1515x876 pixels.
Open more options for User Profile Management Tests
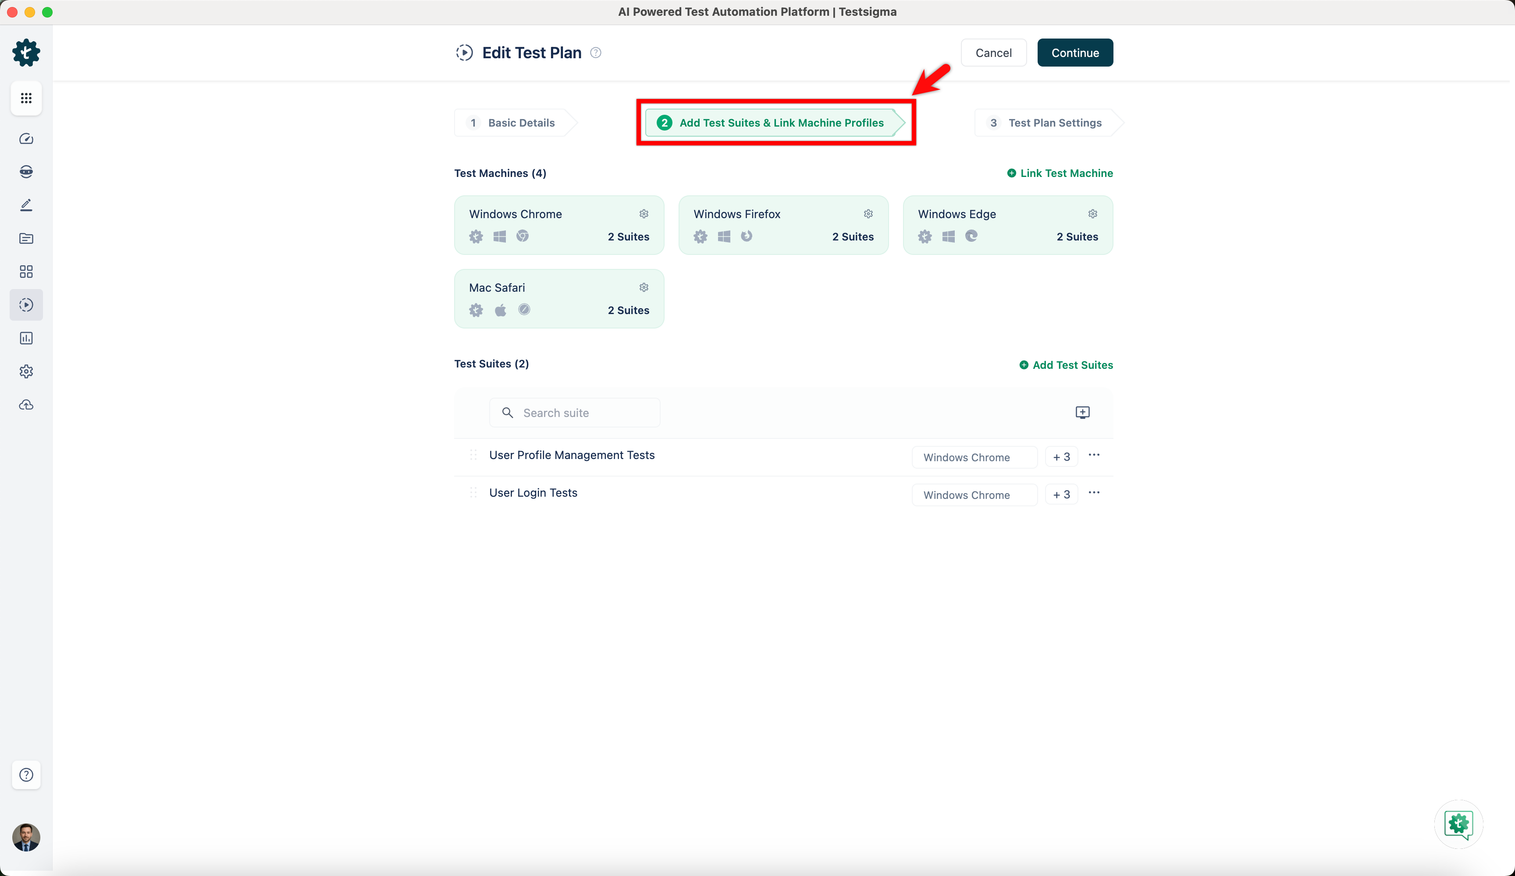point(1094,455)
